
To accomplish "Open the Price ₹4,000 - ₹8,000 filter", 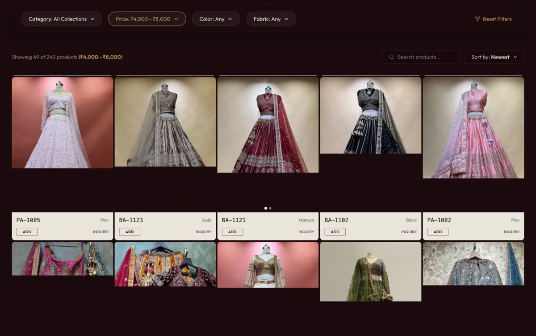I will pyautogui.click(x=147, y=19).
